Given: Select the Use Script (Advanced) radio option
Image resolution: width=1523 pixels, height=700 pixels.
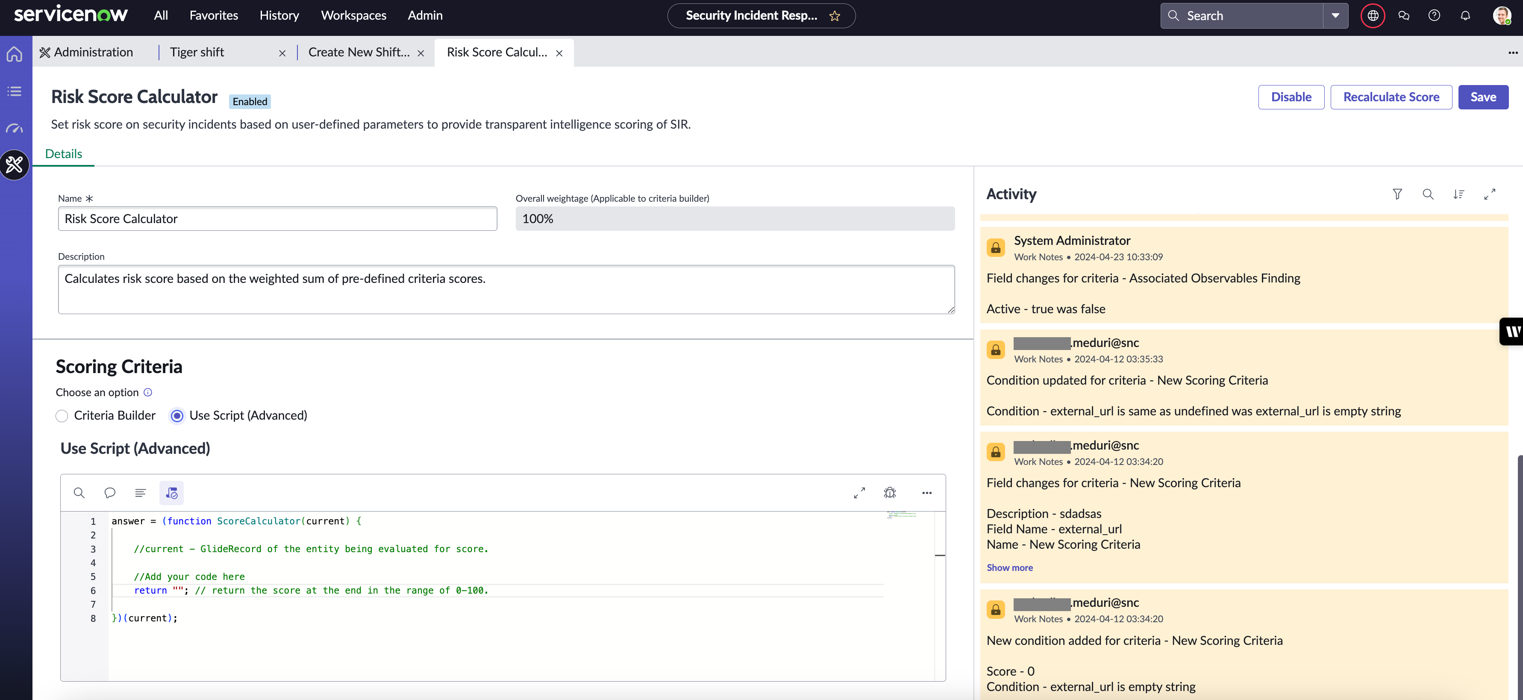Looking at the screenshot, I should tap(177, 416).
